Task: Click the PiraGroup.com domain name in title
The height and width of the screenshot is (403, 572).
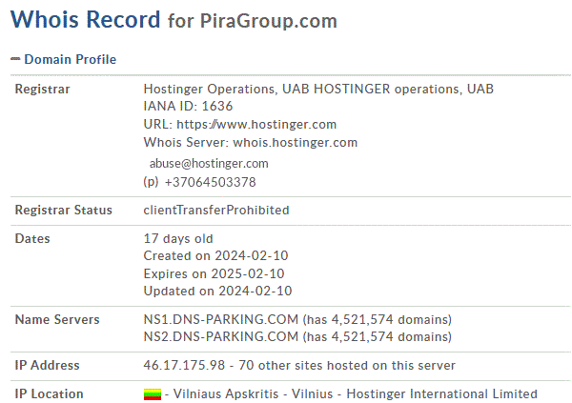Action: click(269, 21)
